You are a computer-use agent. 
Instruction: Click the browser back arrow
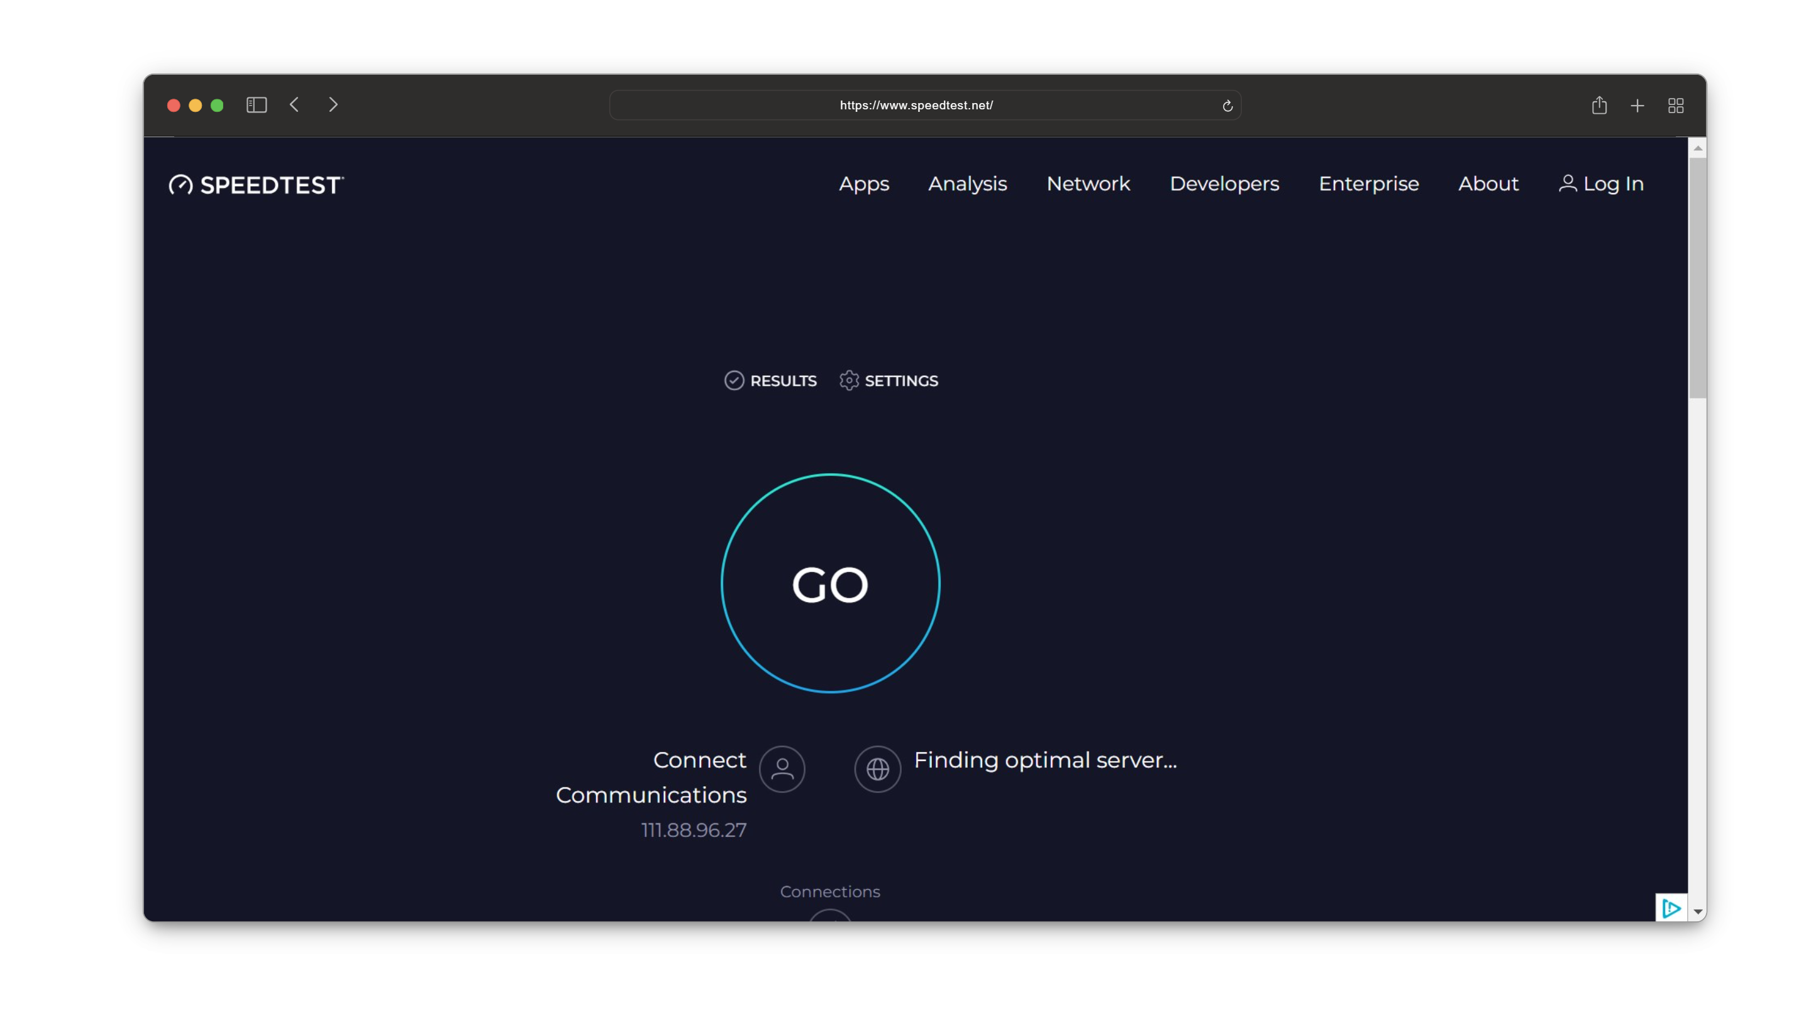(x=294, y=106)
